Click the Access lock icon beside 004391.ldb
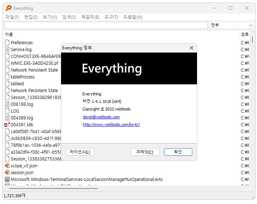Image resolution: width=257 pixels, height=204 pixels. click(x=7, y=124)
